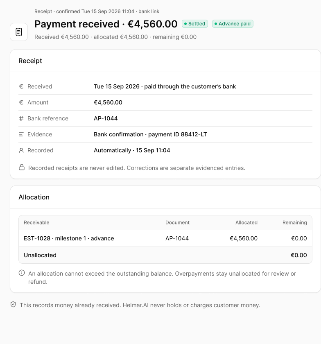
Task: Select the Automatically · 15 Sep 11:04 value
Action: pos(132,151)
